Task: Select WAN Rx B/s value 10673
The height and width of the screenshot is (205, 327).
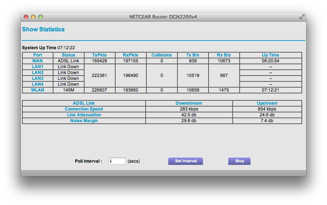Action: point(224,61)
